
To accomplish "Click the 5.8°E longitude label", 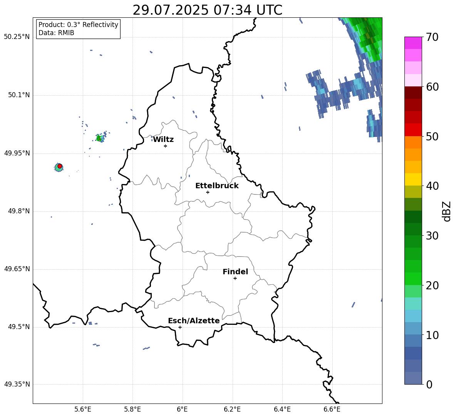I will pos(132,409).
